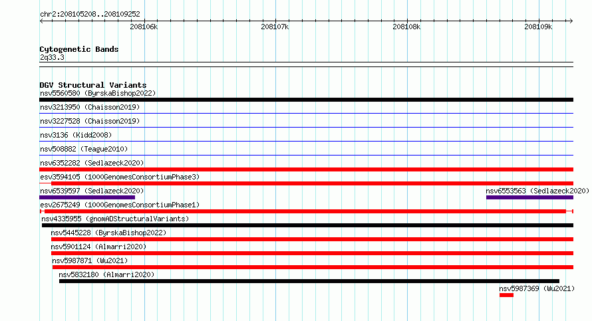Click the 208109k ruler tick label
The width and height of the screenshot is (592, 321).
pos(538,27)
